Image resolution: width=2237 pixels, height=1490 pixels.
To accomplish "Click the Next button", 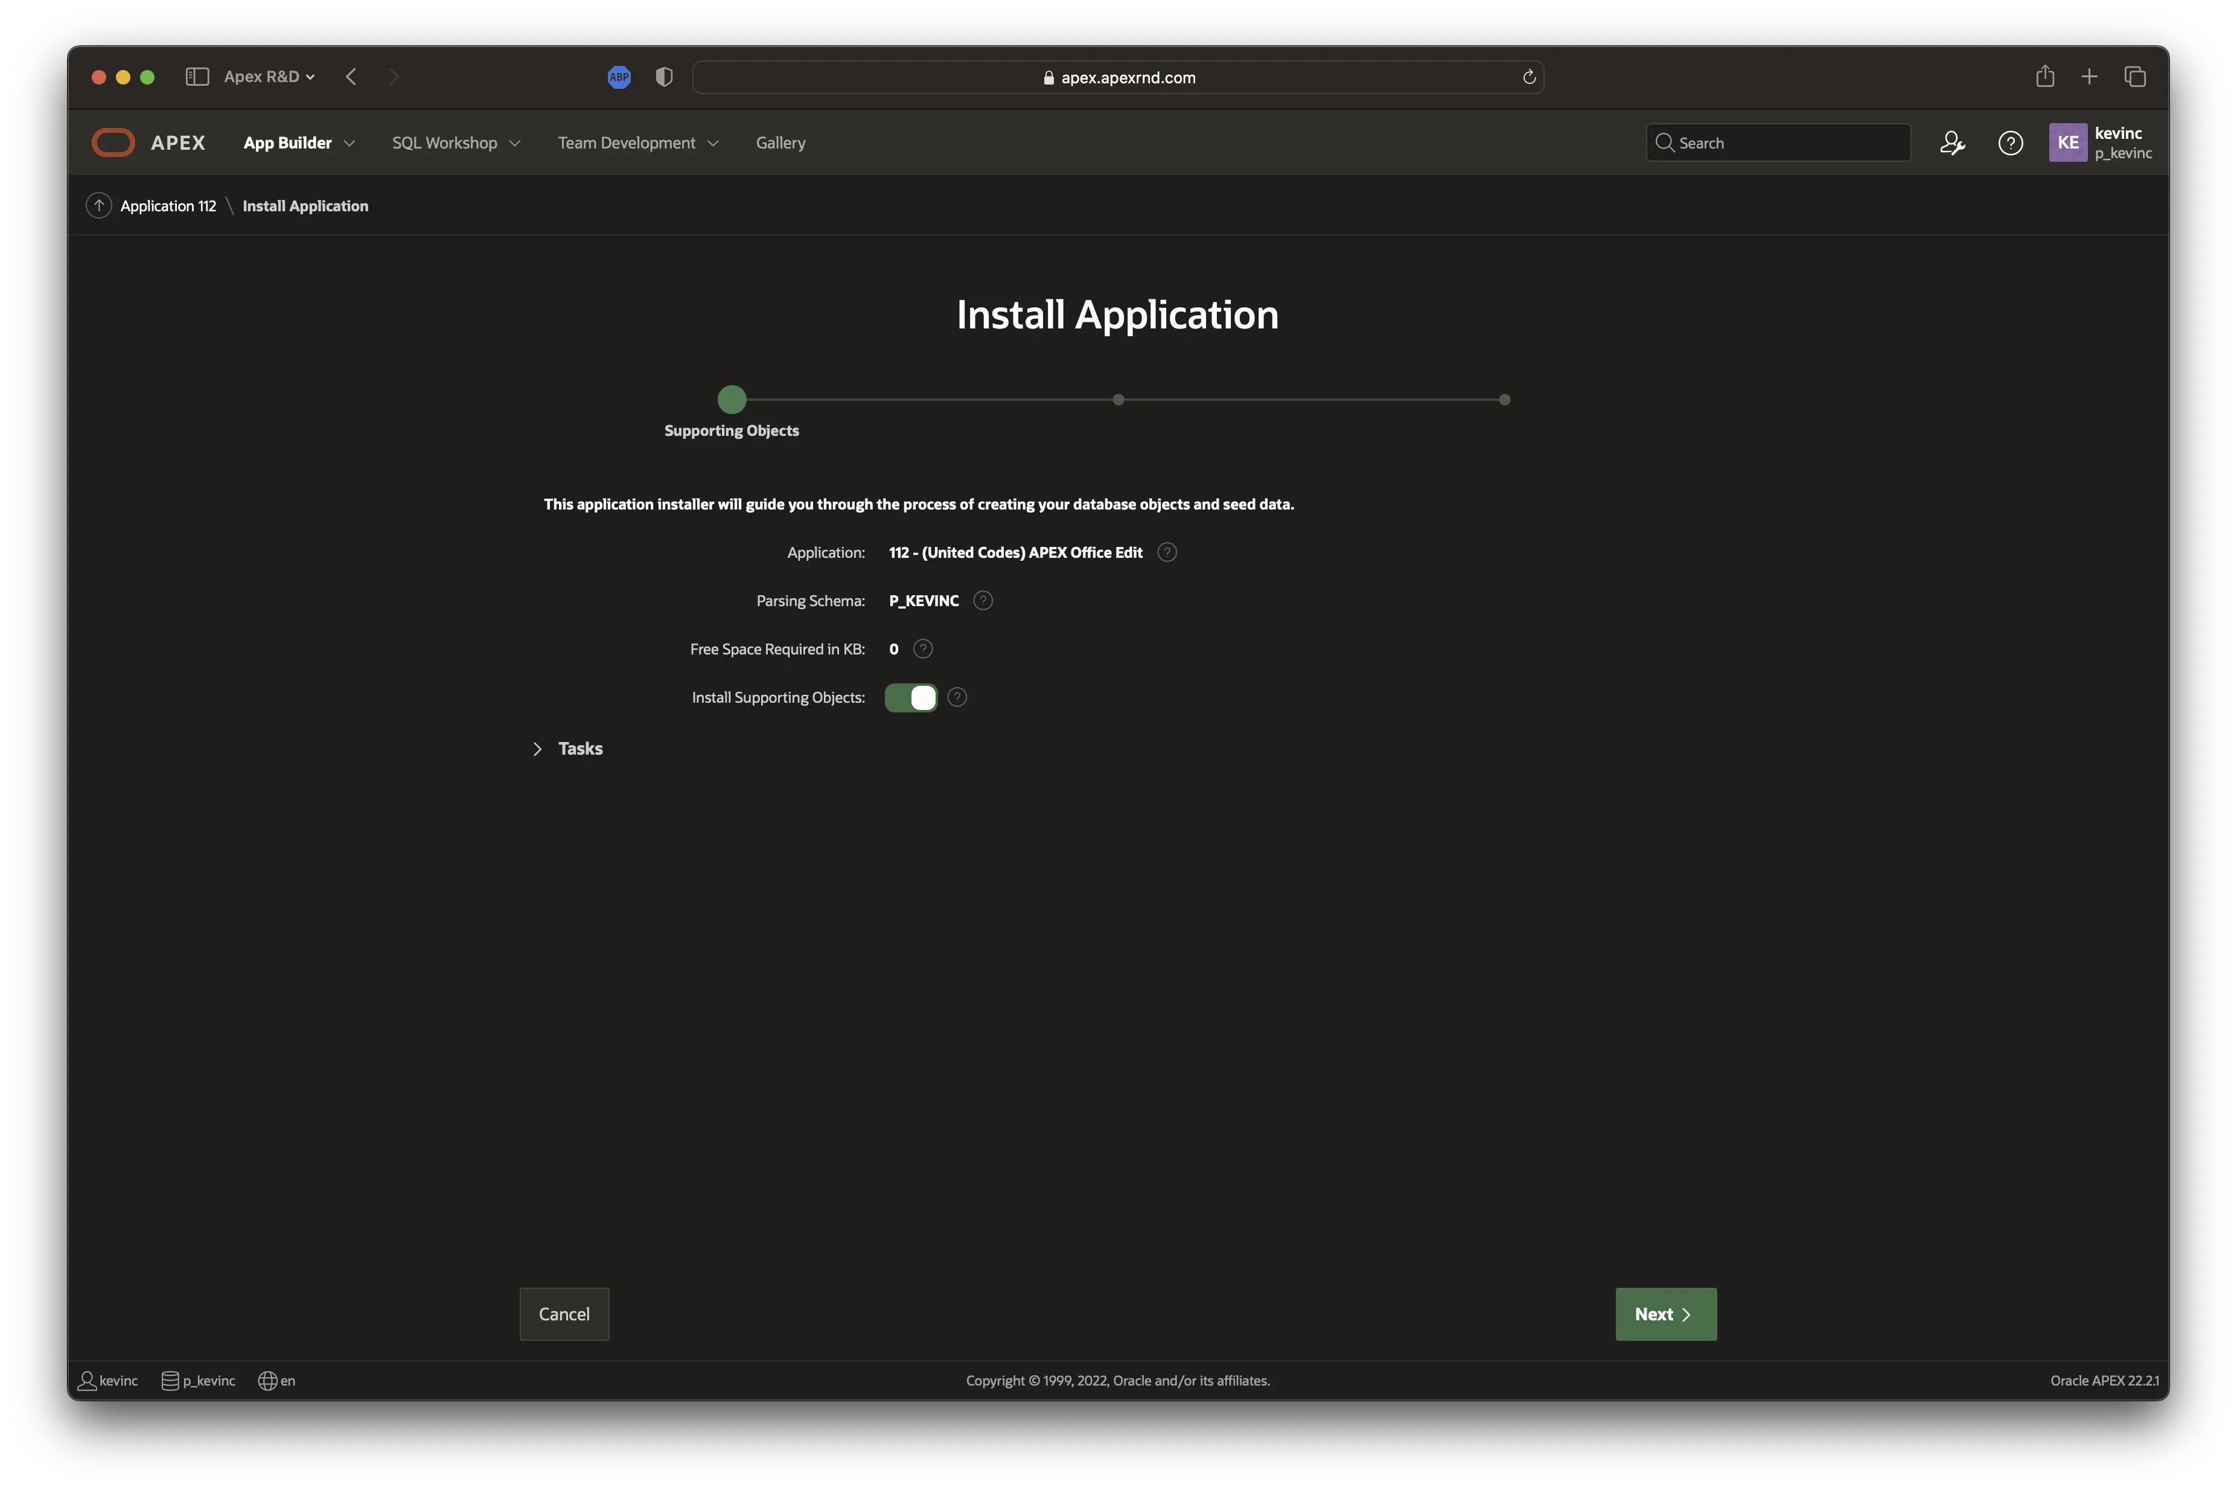I will point(1664,1314).
